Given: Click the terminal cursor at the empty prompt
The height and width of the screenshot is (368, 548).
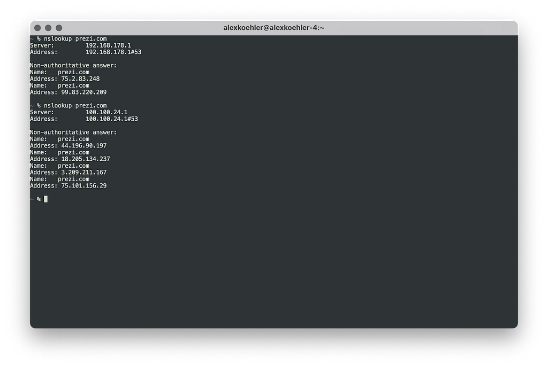Looking at the screenshot, I should coord(46,199).
